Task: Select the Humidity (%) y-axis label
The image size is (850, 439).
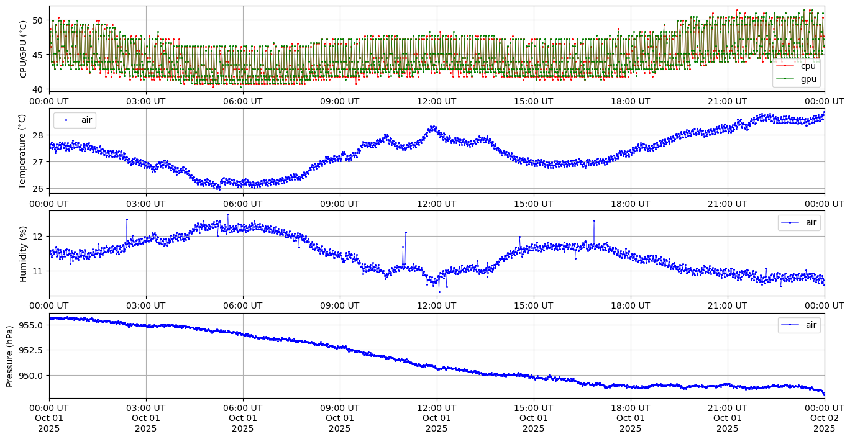Action: [x=24, y=253]
